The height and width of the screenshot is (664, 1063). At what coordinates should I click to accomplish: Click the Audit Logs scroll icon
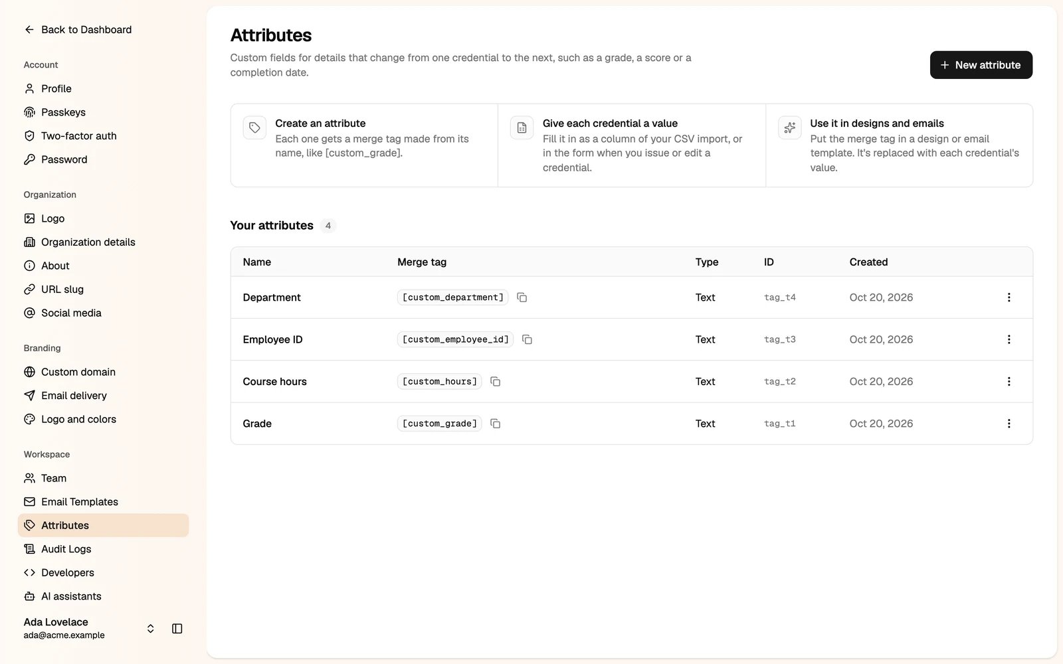[29, 549]
